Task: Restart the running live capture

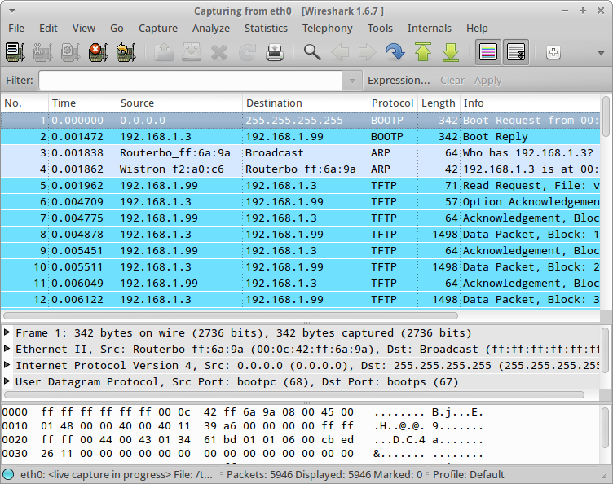Action: 126,52
